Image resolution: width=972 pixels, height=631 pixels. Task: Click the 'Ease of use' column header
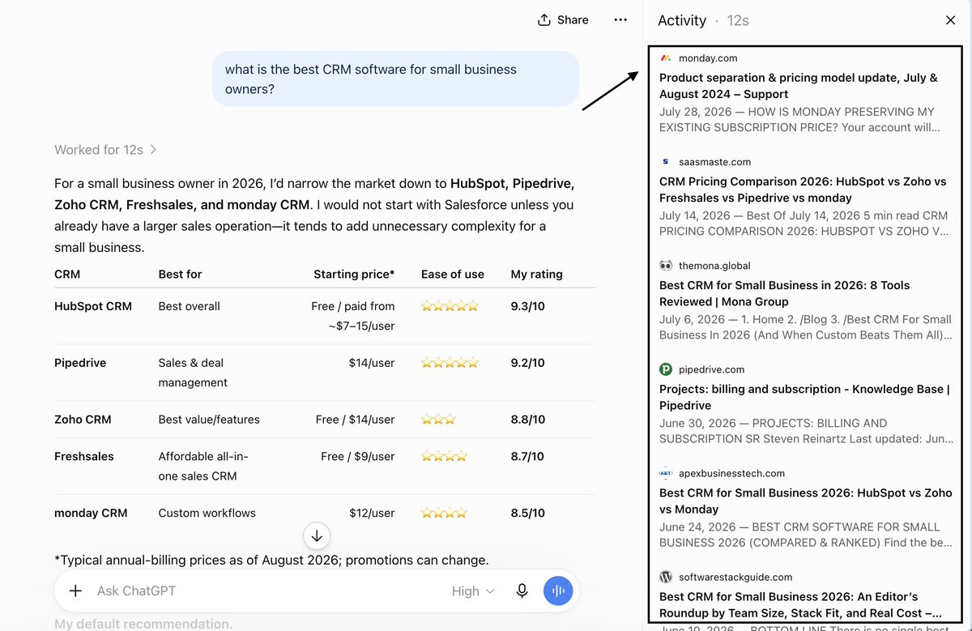tap(453, 274)
